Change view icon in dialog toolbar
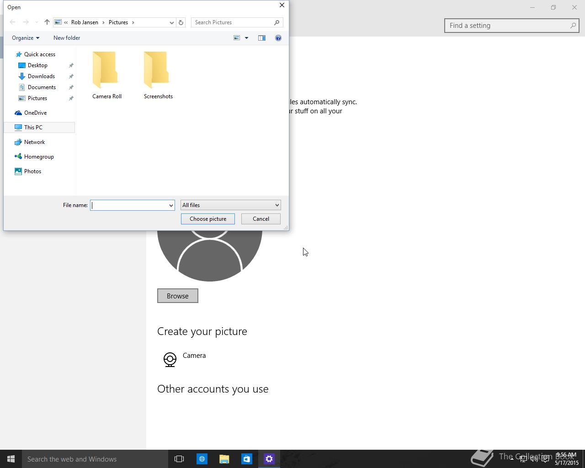The width and height of the screenshot is (585, 468). pos(237,38)
